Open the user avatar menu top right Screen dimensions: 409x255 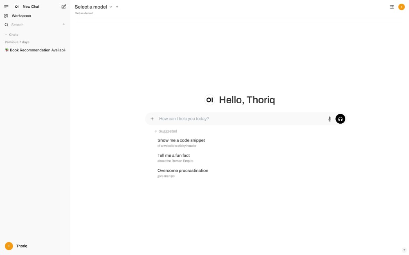[x=402, y=7]
